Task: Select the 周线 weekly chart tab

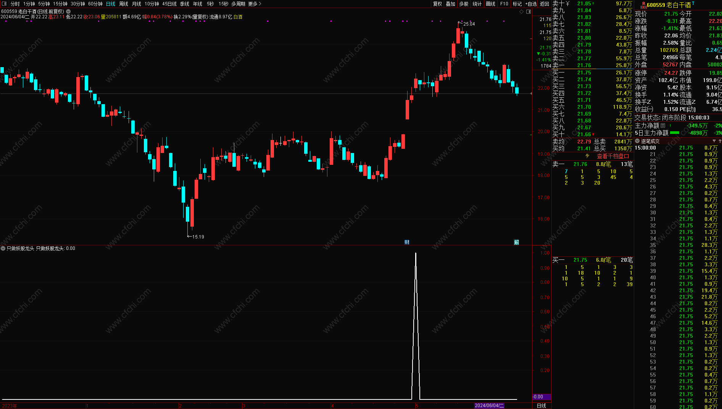Action: [x=124, y=4]
